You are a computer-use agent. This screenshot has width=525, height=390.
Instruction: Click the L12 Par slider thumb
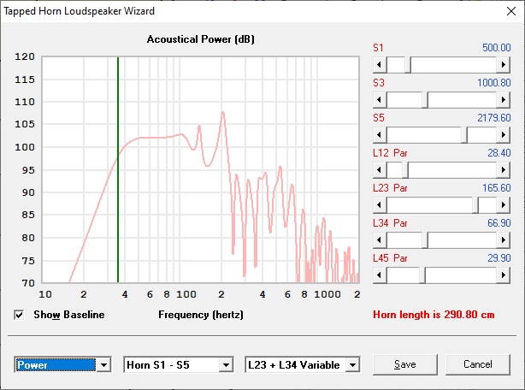[405, 170]
